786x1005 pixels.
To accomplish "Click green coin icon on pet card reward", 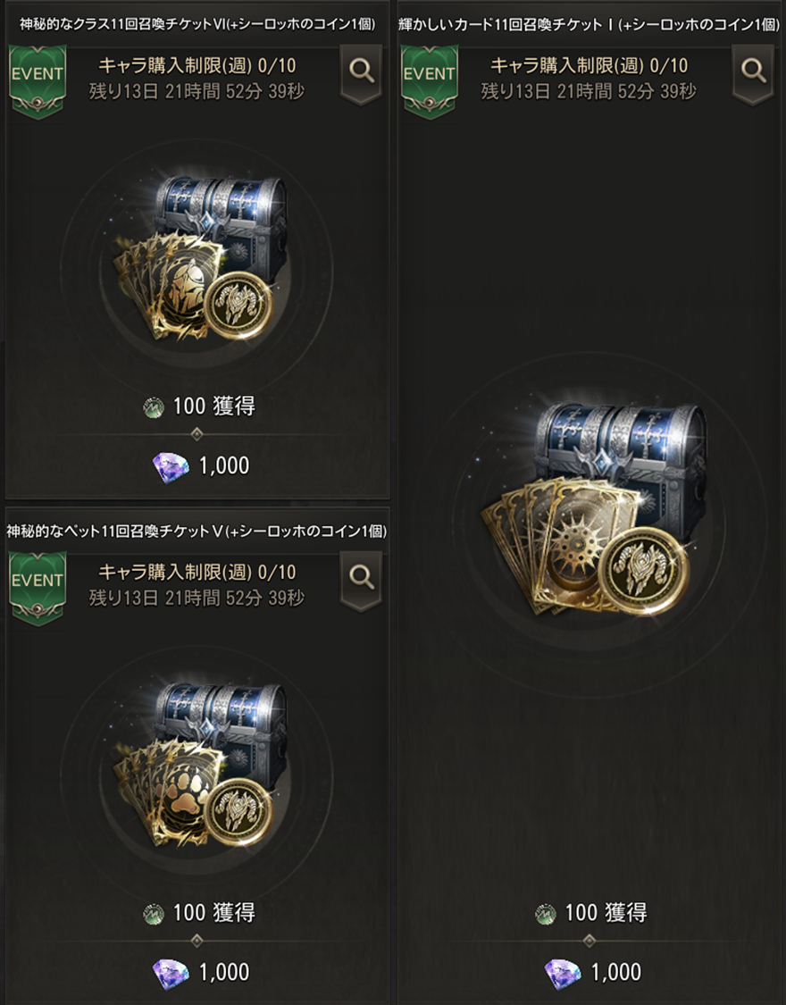I will tap(154, 914).
